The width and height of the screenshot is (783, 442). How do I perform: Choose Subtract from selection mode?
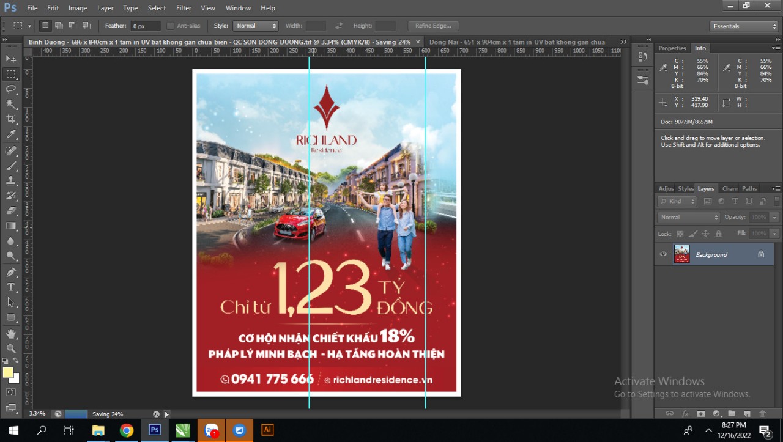pyautogui.click(x=73, y=26)
